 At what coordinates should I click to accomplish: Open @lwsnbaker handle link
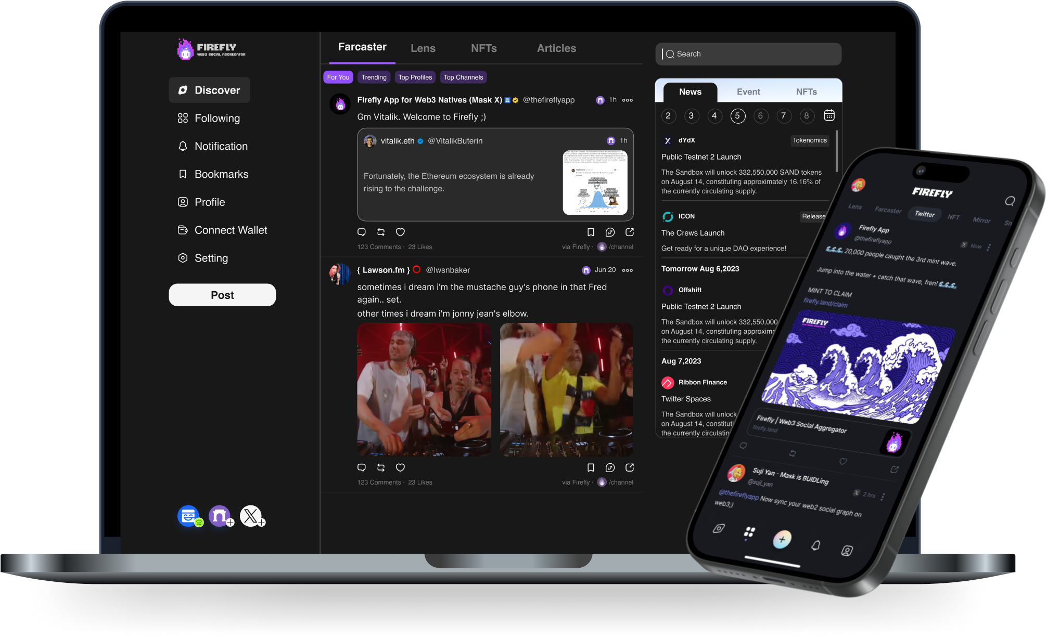pos(448,270)
